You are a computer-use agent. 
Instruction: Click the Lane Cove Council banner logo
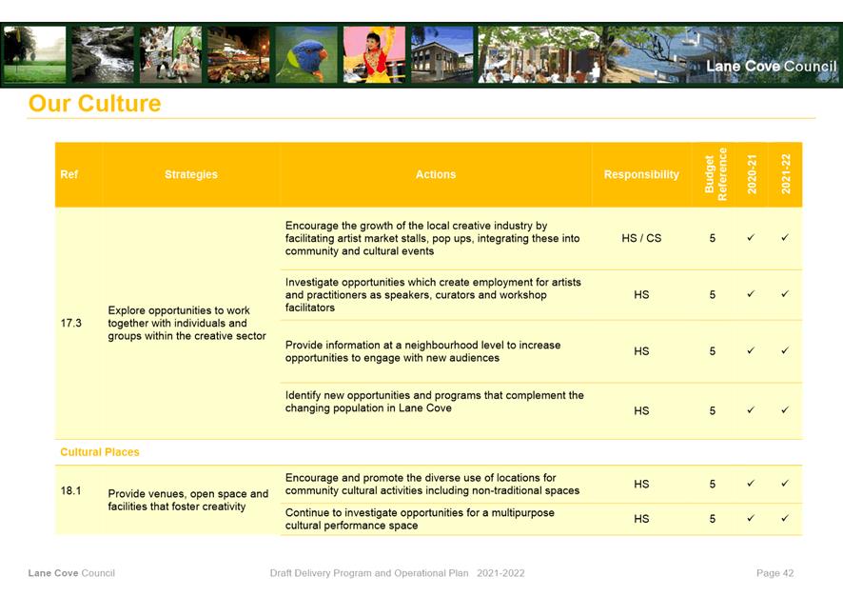point(771,66)
